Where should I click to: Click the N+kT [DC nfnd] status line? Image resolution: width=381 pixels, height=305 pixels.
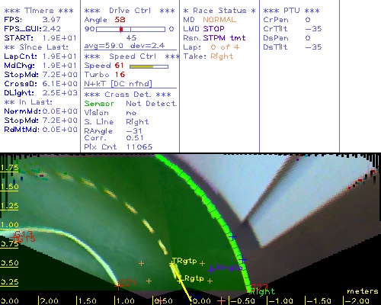[x=118, y=84]
